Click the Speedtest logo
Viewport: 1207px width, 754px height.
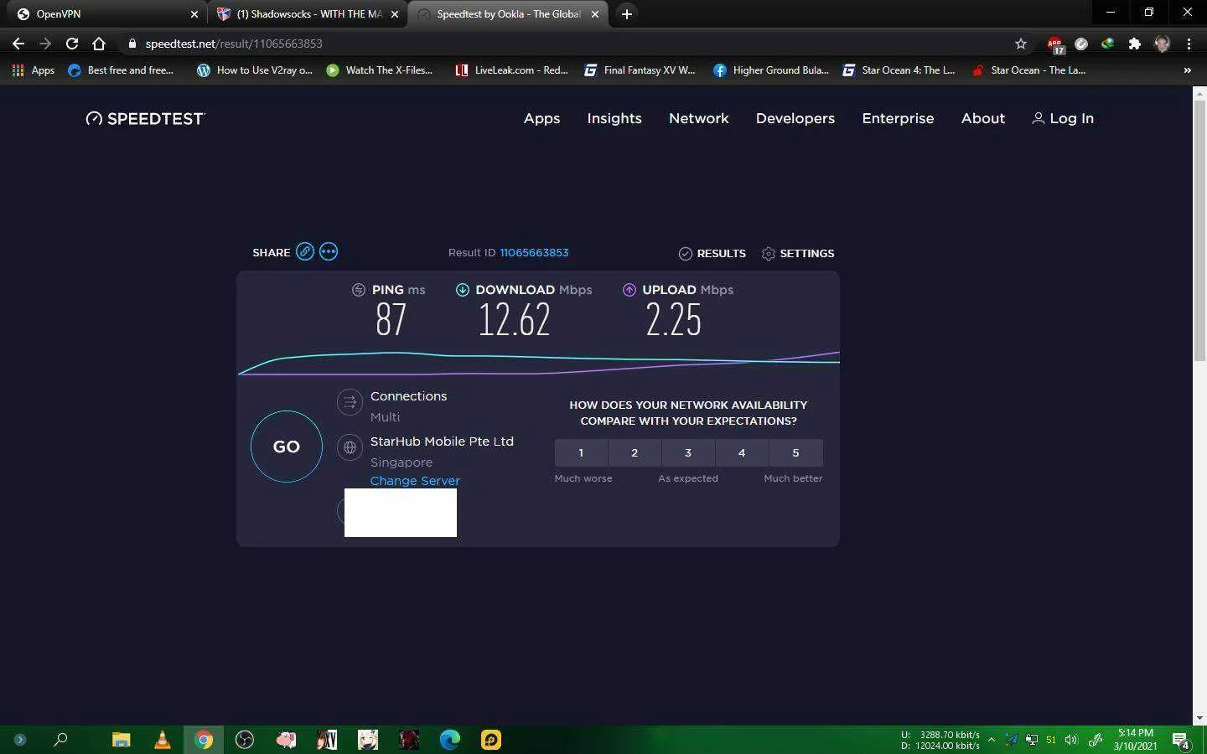(145, 118)
